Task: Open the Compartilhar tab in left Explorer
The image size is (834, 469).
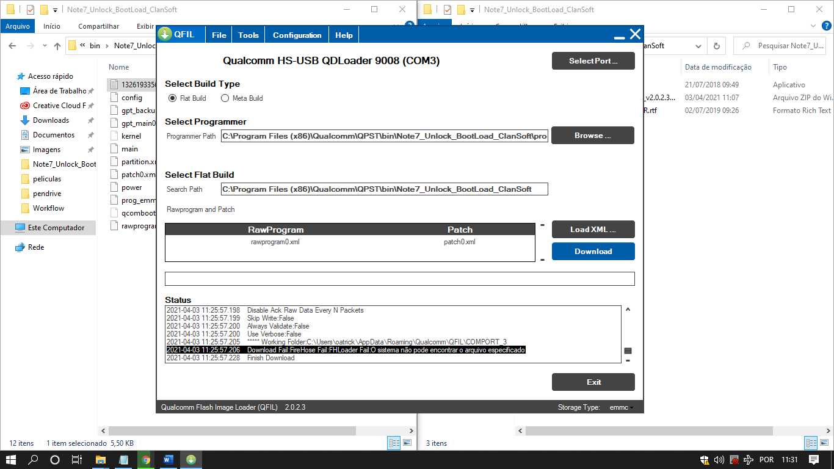Action: point(99,26)
